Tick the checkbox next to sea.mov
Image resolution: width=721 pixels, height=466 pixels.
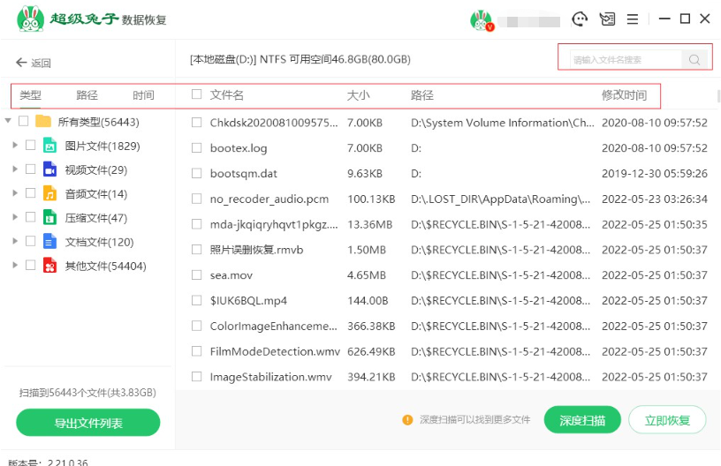(196, 275)
